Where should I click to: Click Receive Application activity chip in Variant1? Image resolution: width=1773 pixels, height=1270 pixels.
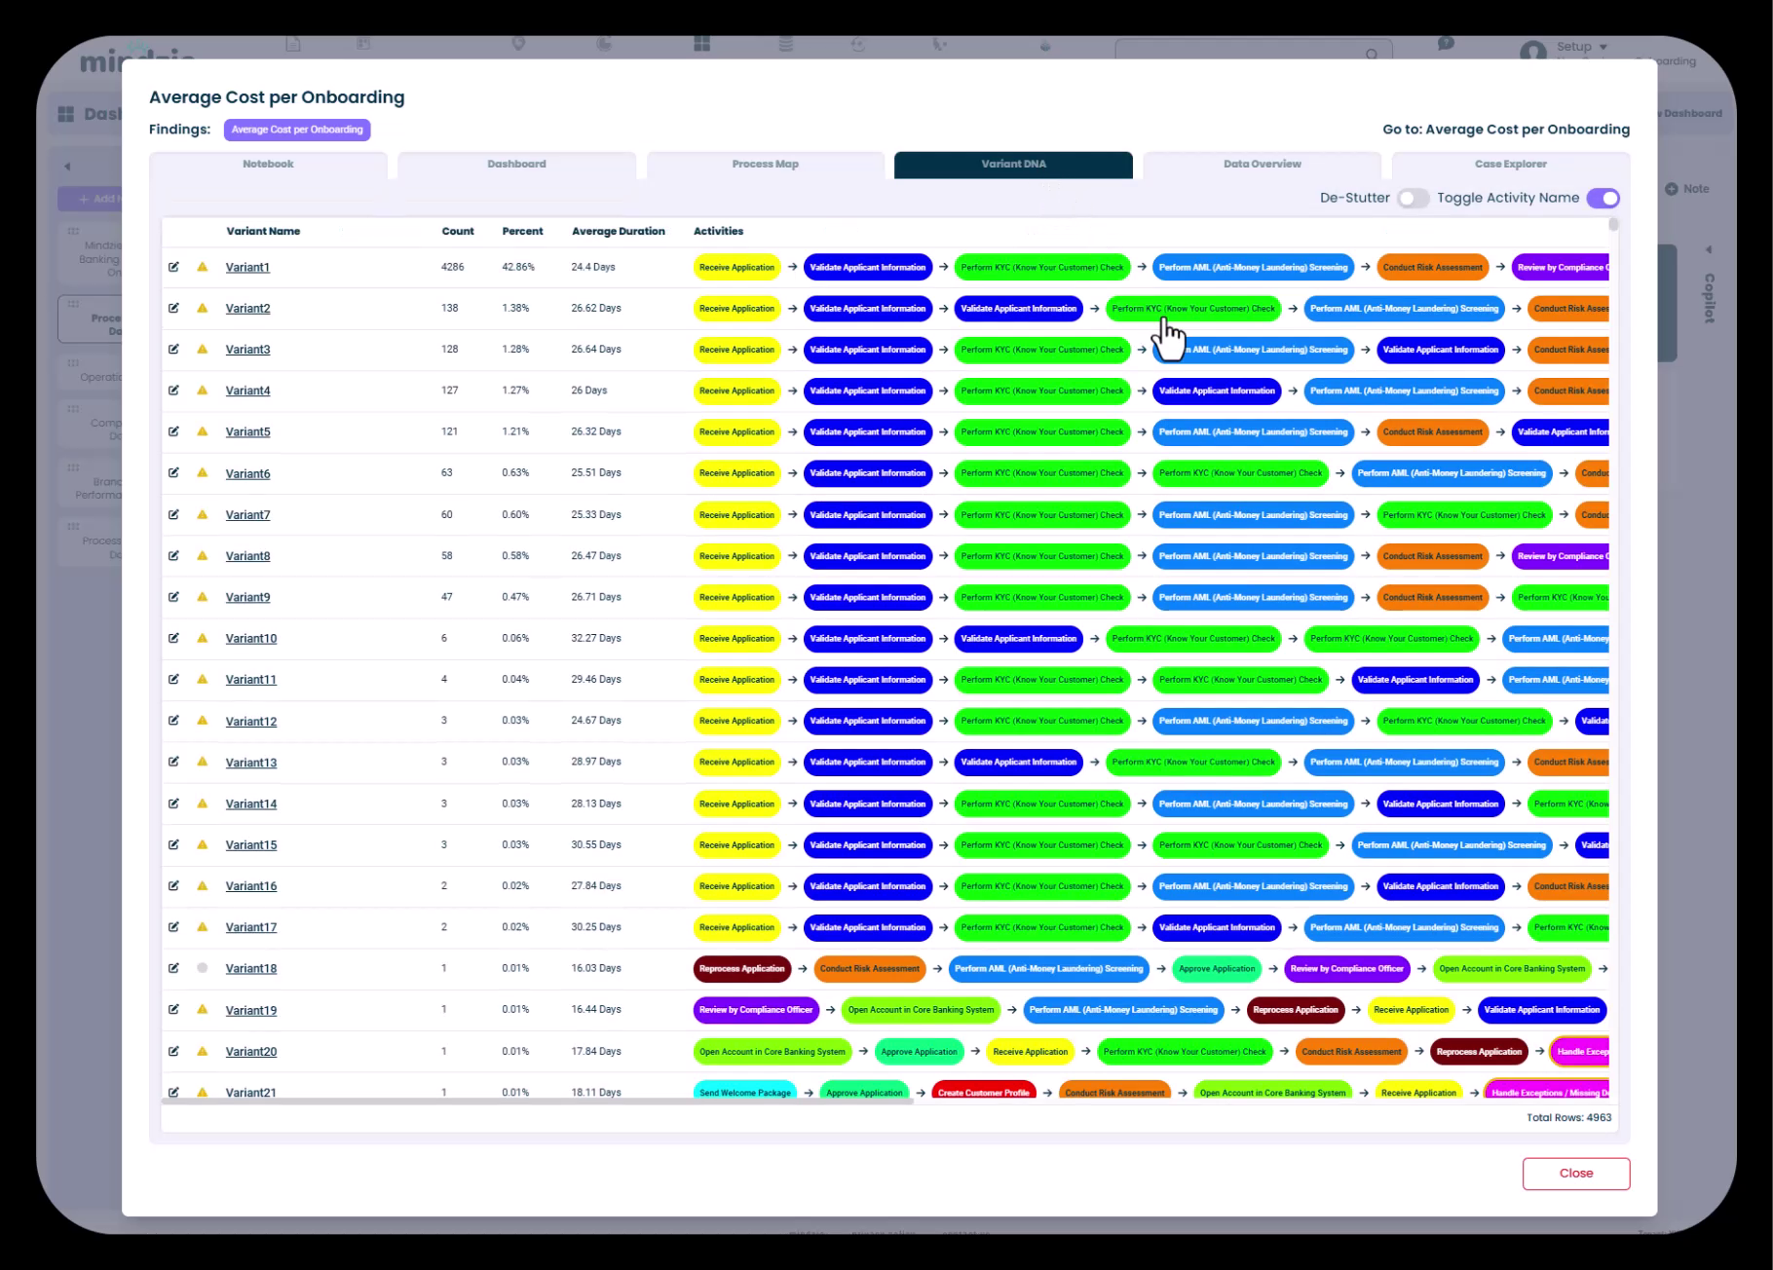736,268
